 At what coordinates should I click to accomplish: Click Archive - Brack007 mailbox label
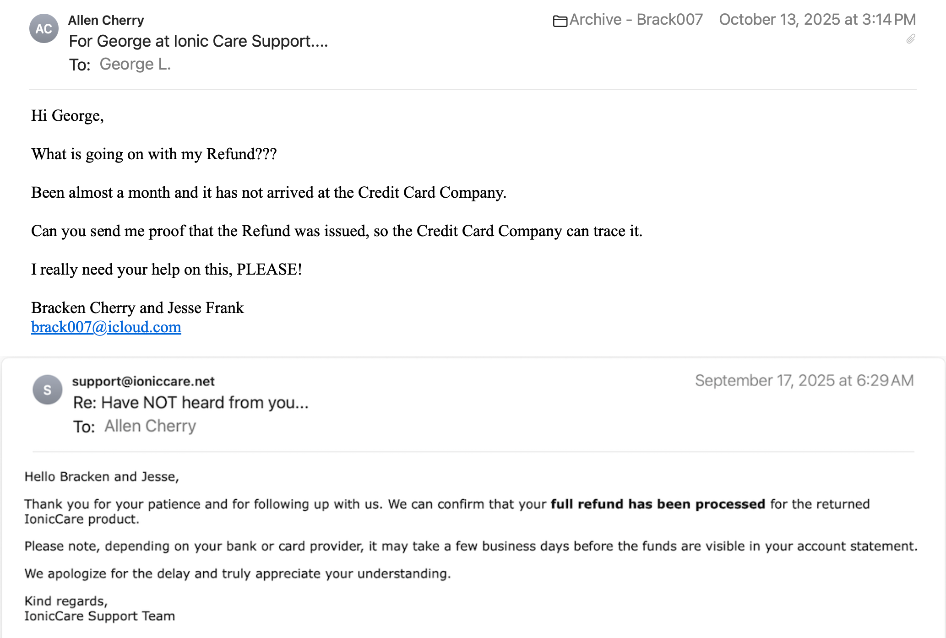(636, 20)
